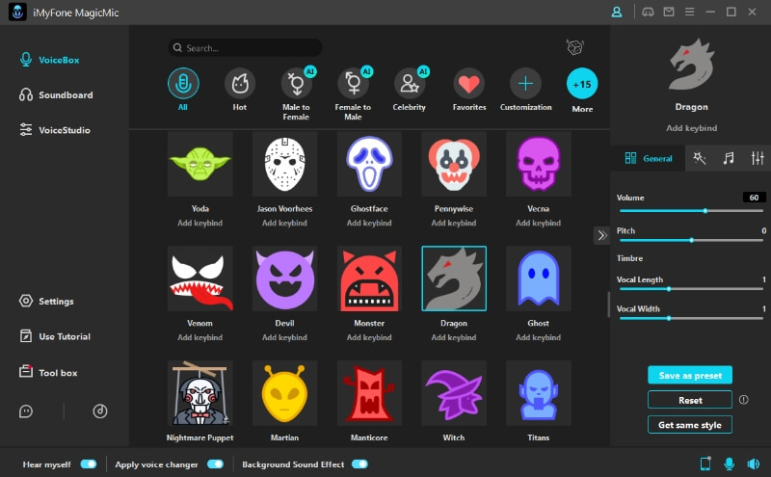Click the selected Dragon voice thumbnail in grid

coord(454,278)
